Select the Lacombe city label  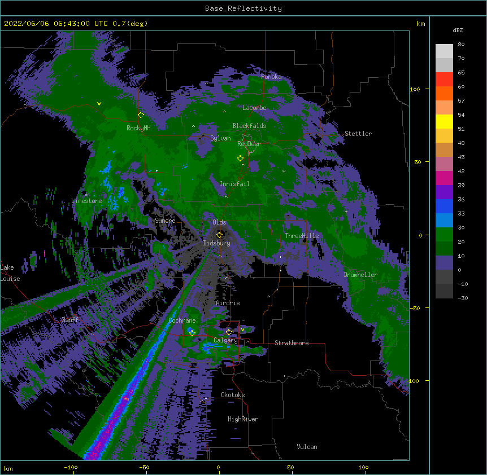click(x=254, y=108)
